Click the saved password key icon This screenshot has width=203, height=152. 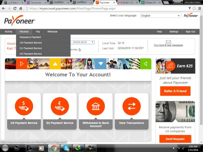pos(190,8)
